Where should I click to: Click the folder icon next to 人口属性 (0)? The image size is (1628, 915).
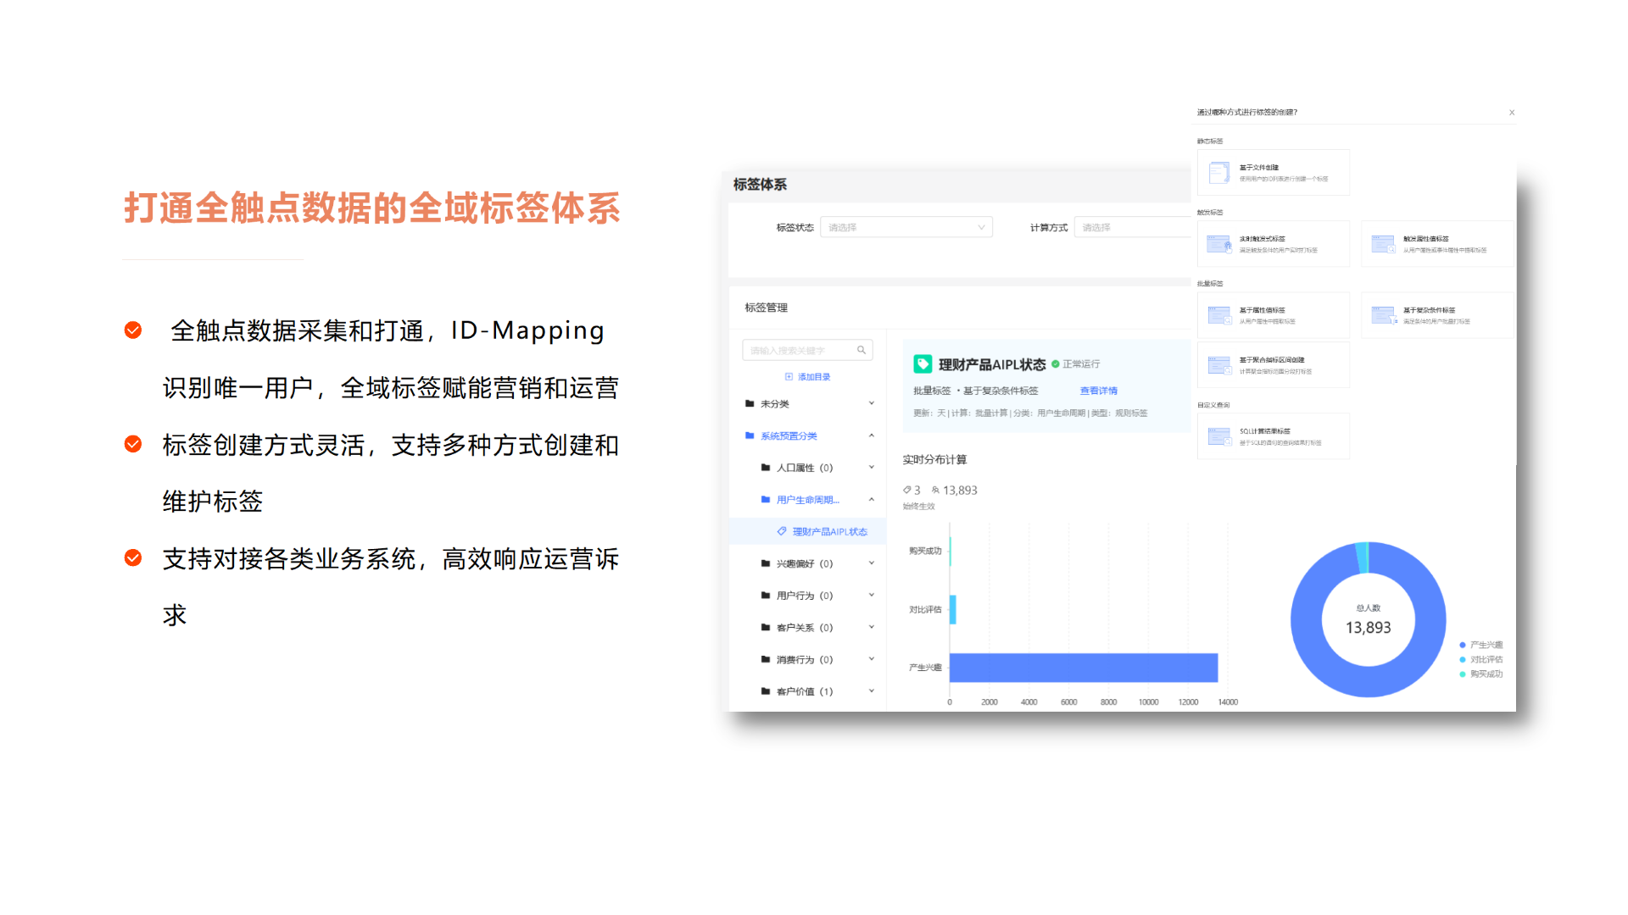(x=766, y=468)
